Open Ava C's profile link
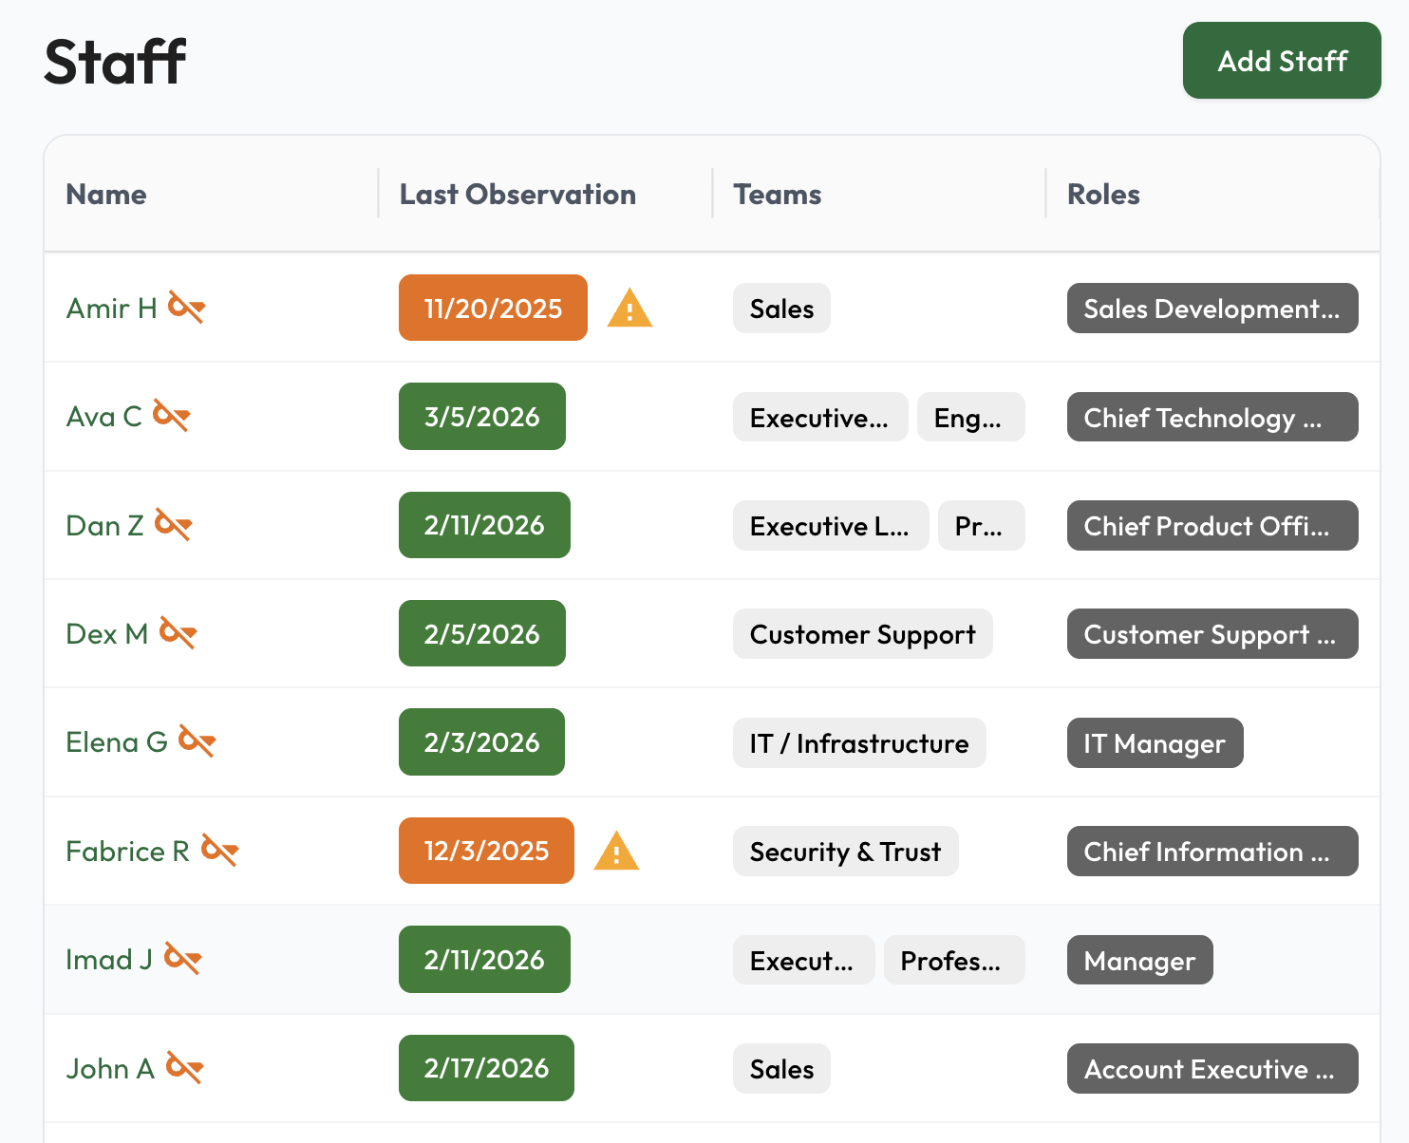 (x=105, y=416)
